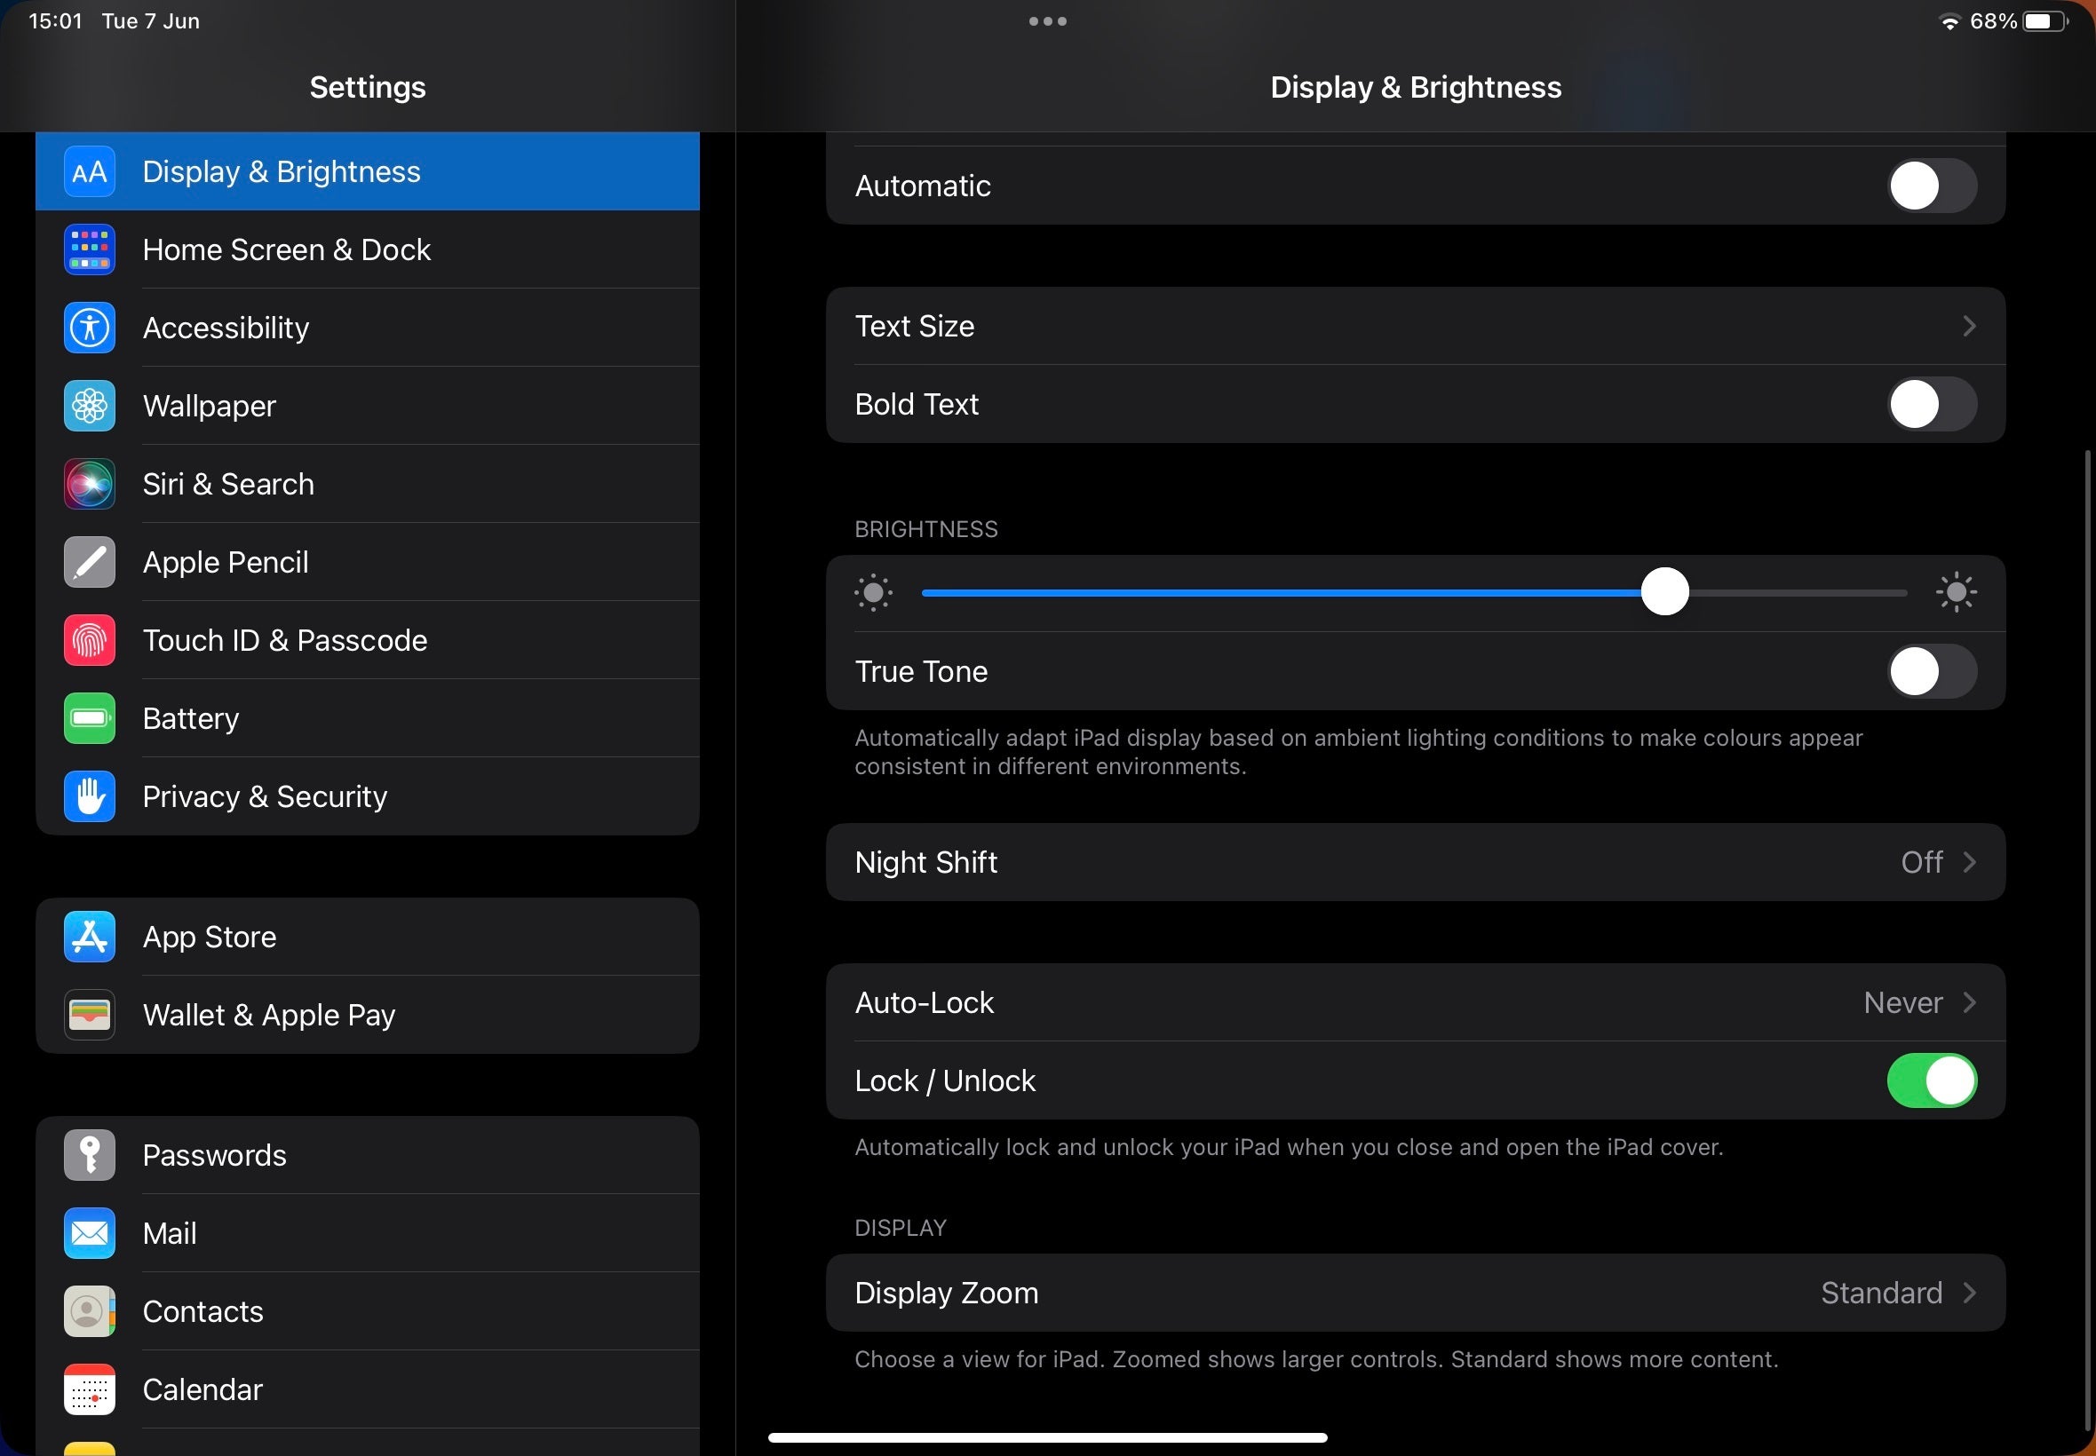Image resolution: width=2096 pixels, height=1456 pixels.
Task: Click the Wallpaper flower icon
Action: [x=90, y=406]
